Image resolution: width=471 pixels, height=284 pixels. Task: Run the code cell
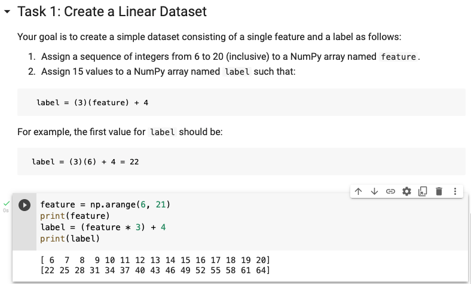(x=25, y=204)
